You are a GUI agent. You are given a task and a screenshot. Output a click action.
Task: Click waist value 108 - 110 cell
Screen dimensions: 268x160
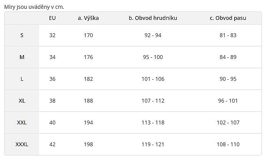[228, 144]
